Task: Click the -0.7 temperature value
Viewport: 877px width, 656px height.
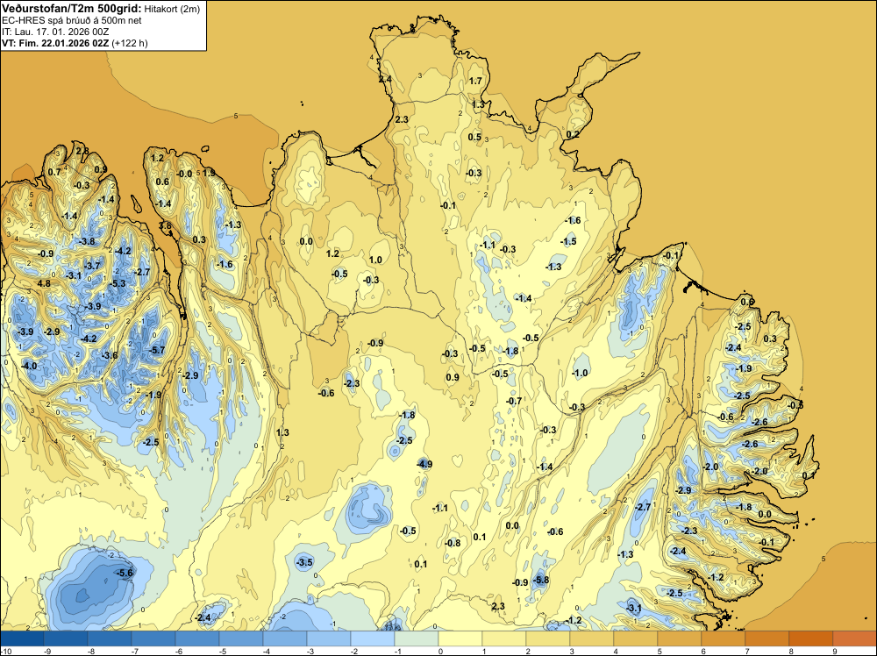Action: (514, 401)
